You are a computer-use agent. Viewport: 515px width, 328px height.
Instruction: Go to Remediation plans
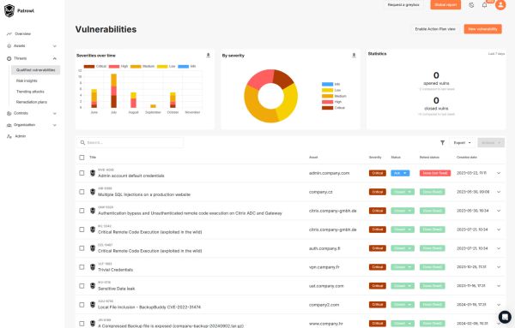(32, 102)
